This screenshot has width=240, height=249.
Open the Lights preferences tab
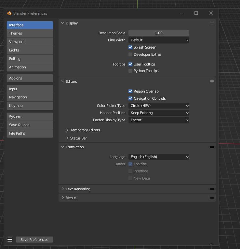point(30,50)
